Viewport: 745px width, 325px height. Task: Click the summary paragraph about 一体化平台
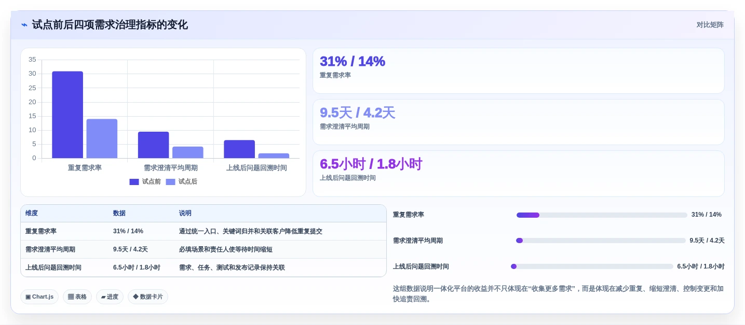[x=558, y=294]
